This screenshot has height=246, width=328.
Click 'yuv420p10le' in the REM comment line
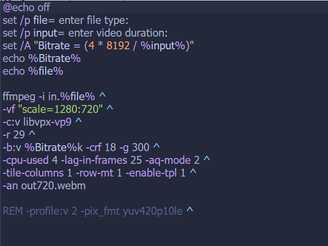pyautogui.click(x=153, y=211)
